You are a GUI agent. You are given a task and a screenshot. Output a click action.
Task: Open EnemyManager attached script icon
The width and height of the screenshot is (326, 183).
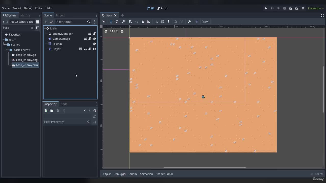tap(94, 34)
